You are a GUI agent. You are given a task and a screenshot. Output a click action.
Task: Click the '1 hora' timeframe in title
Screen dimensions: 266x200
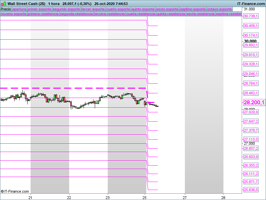54,4
